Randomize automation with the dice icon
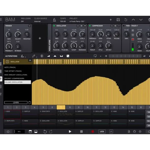 68,56
